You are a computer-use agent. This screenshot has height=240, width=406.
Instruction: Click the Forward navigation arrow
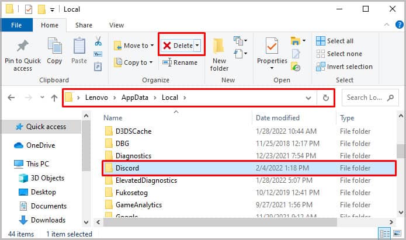[29, 98]
